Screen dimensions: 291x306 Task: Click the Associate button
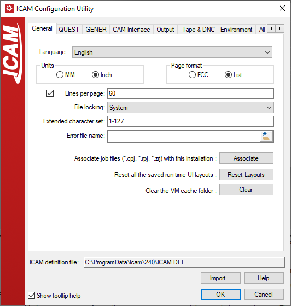pos(246,158)
